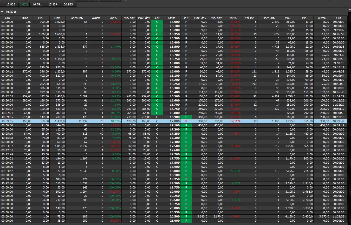This screenshot has width=351, height=225.
Task: Select the C cell for strike 21.000
Action: point(157,221)
